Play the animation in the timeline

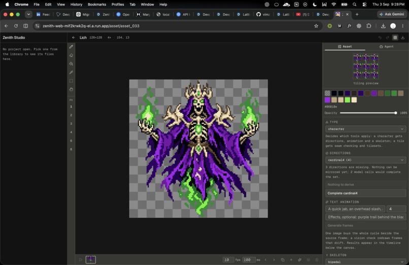[80, 259]
